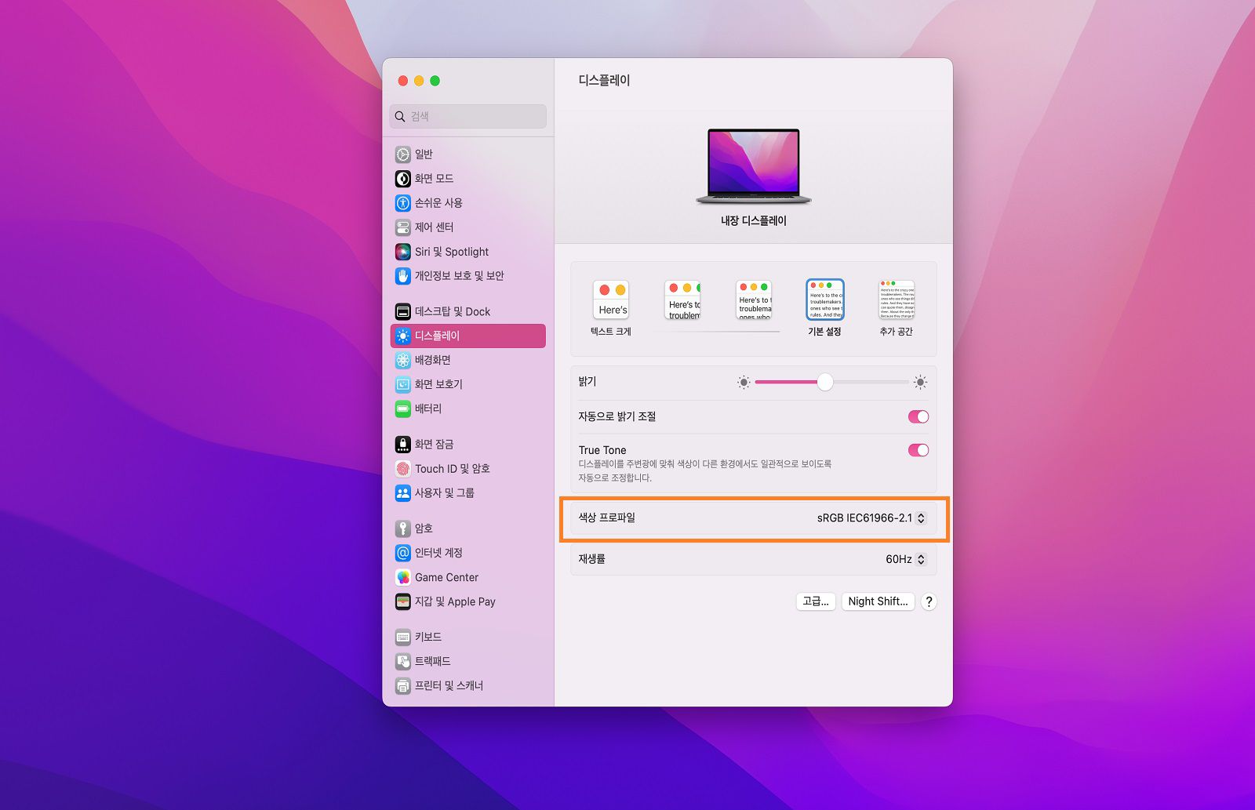Open the 고급 display options
Viewport: 1255px width, 810px height.
(815, 601)
